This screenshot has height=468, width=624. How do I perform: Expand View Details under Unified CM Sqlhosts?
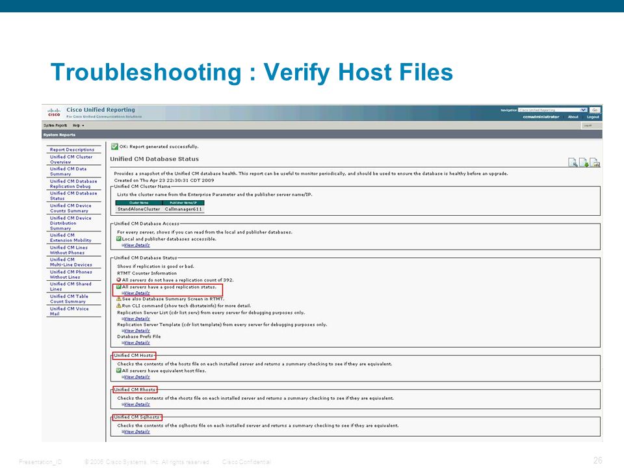click(x=136, y=432)
